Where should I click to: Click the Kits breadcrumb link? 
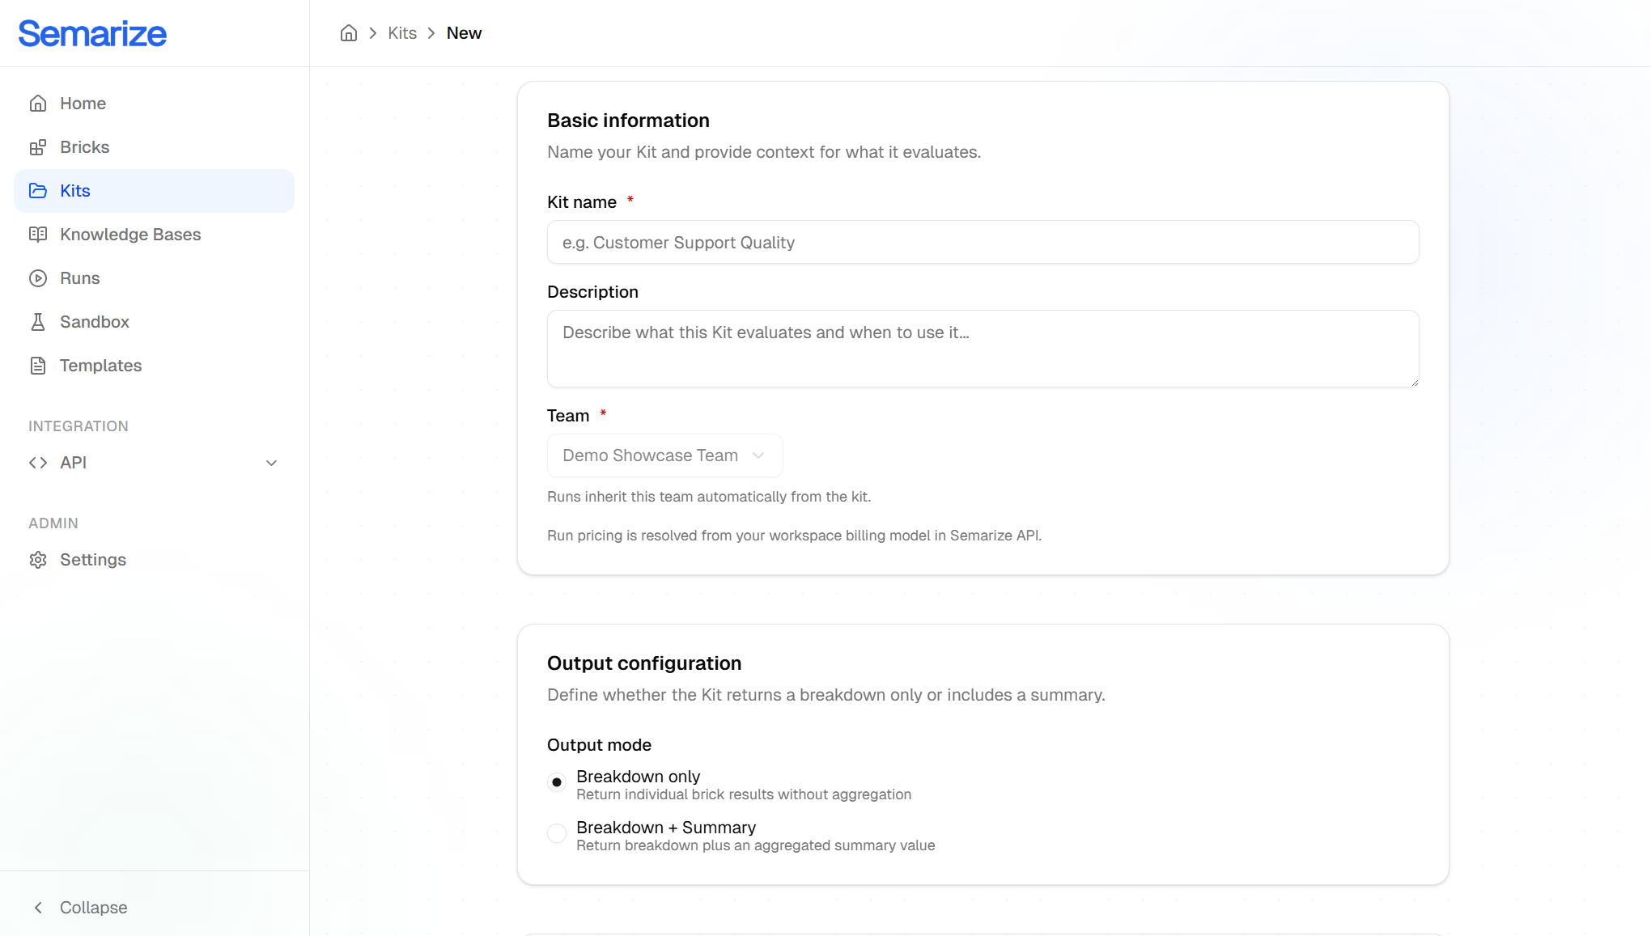pyautogui.click(x=402, y=33)
